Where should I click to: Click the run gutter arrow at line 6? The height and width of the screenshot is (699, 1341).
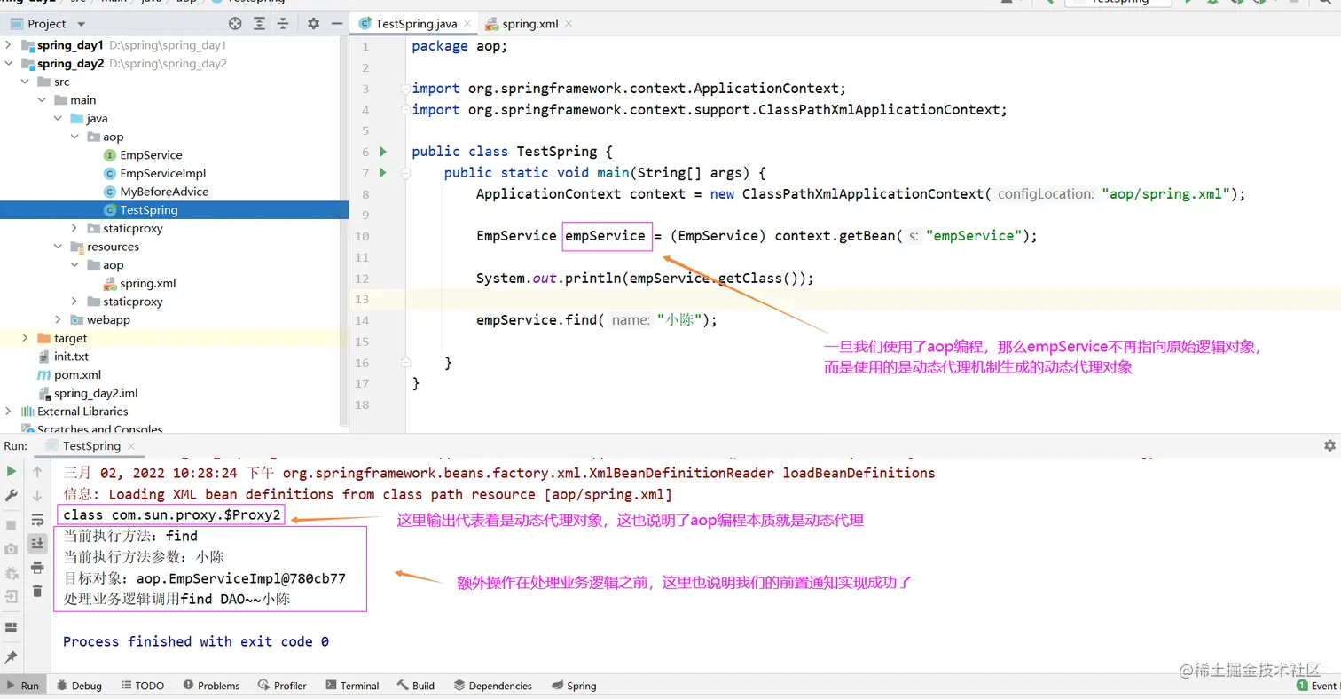tap(383, 152)
